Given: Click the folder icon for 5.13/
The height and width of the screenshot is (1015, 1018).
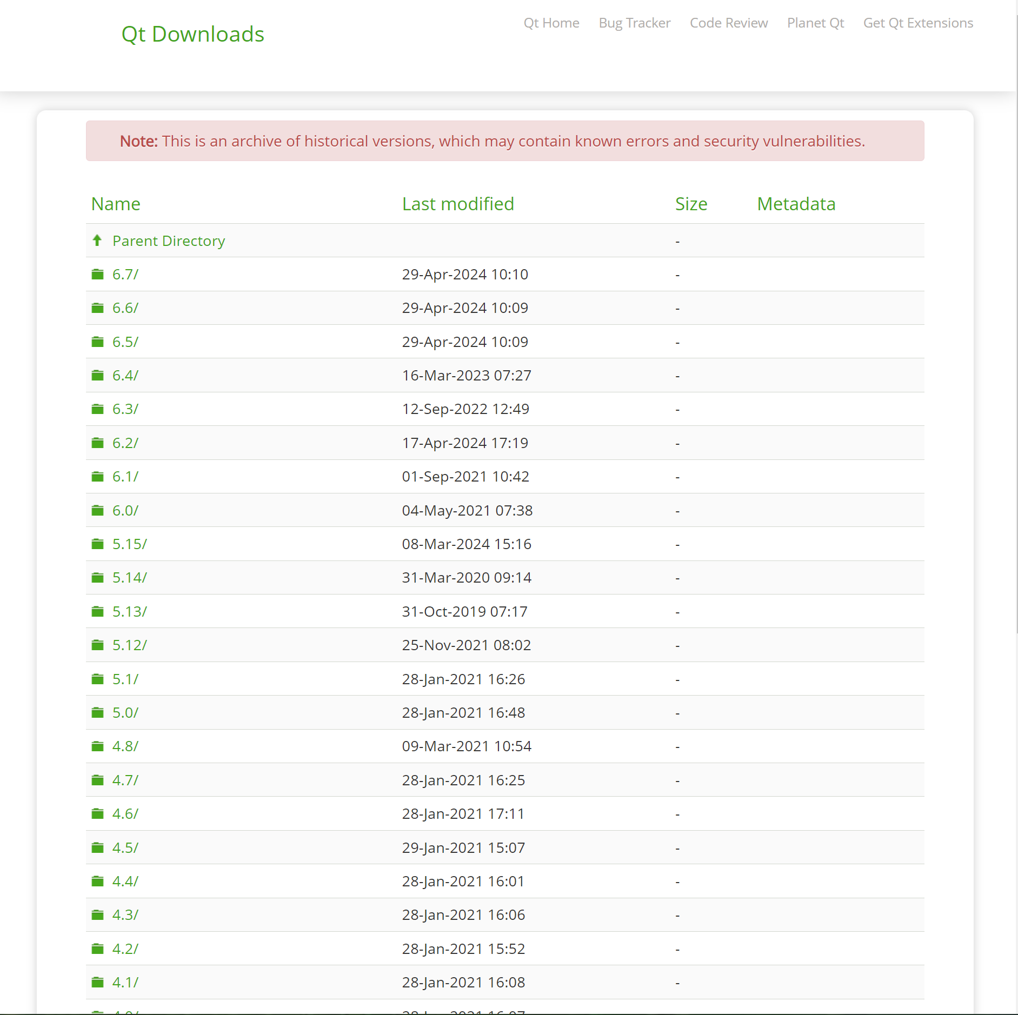Looking at the screenshot, I should (x=97, y=612).
